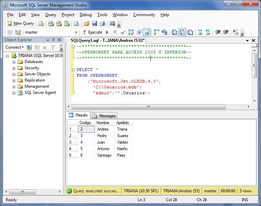Click the Cancel Executing Query stop icon
The width and height of the screenshot is (261, 206).
click(x=115, y=32)
